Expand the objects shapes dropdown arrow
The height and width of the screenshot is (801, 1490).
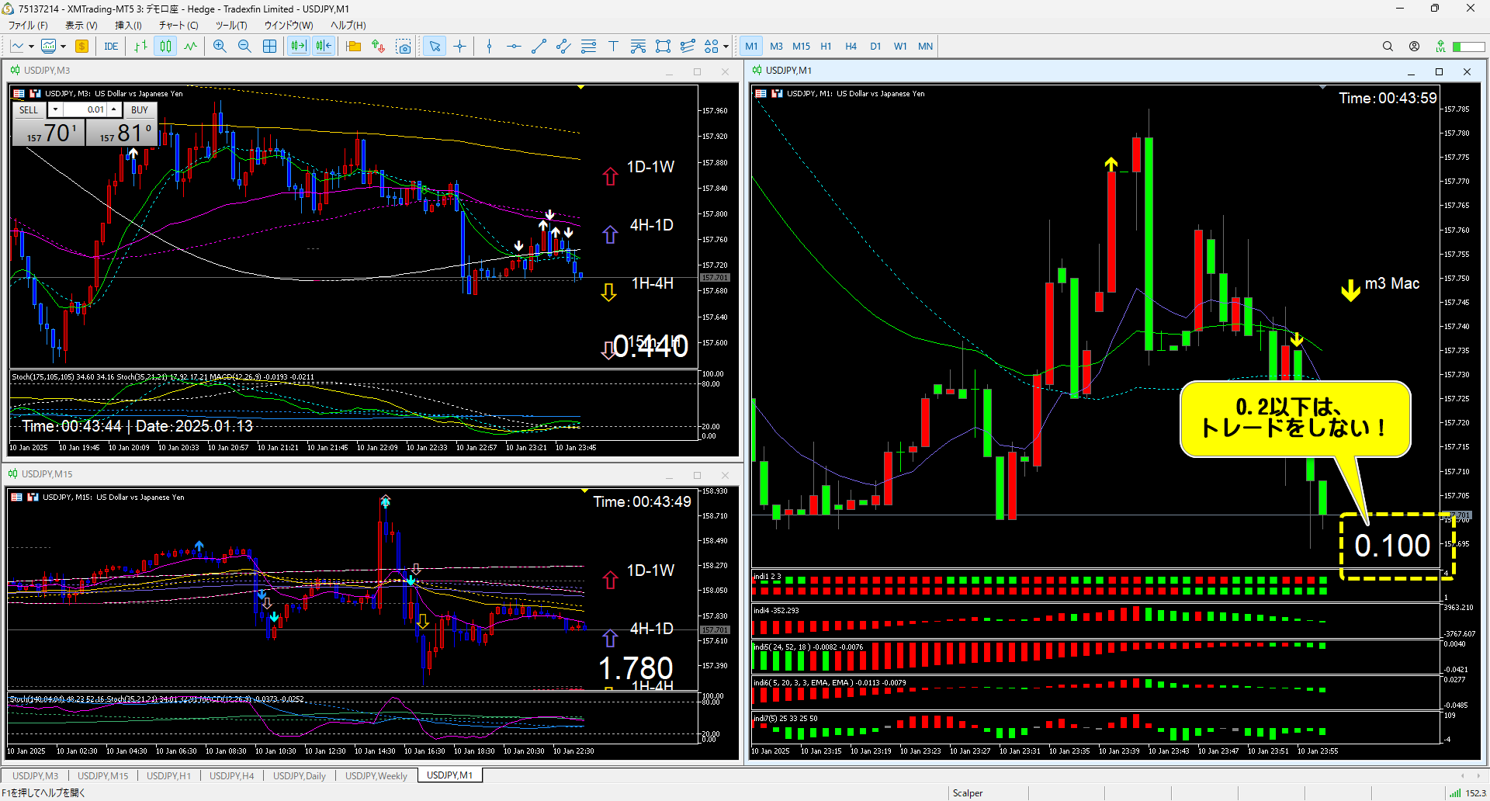(726, 47)
